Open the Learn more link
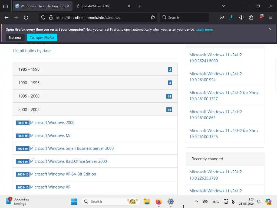 pyautogui.click(x=205, y=30)
